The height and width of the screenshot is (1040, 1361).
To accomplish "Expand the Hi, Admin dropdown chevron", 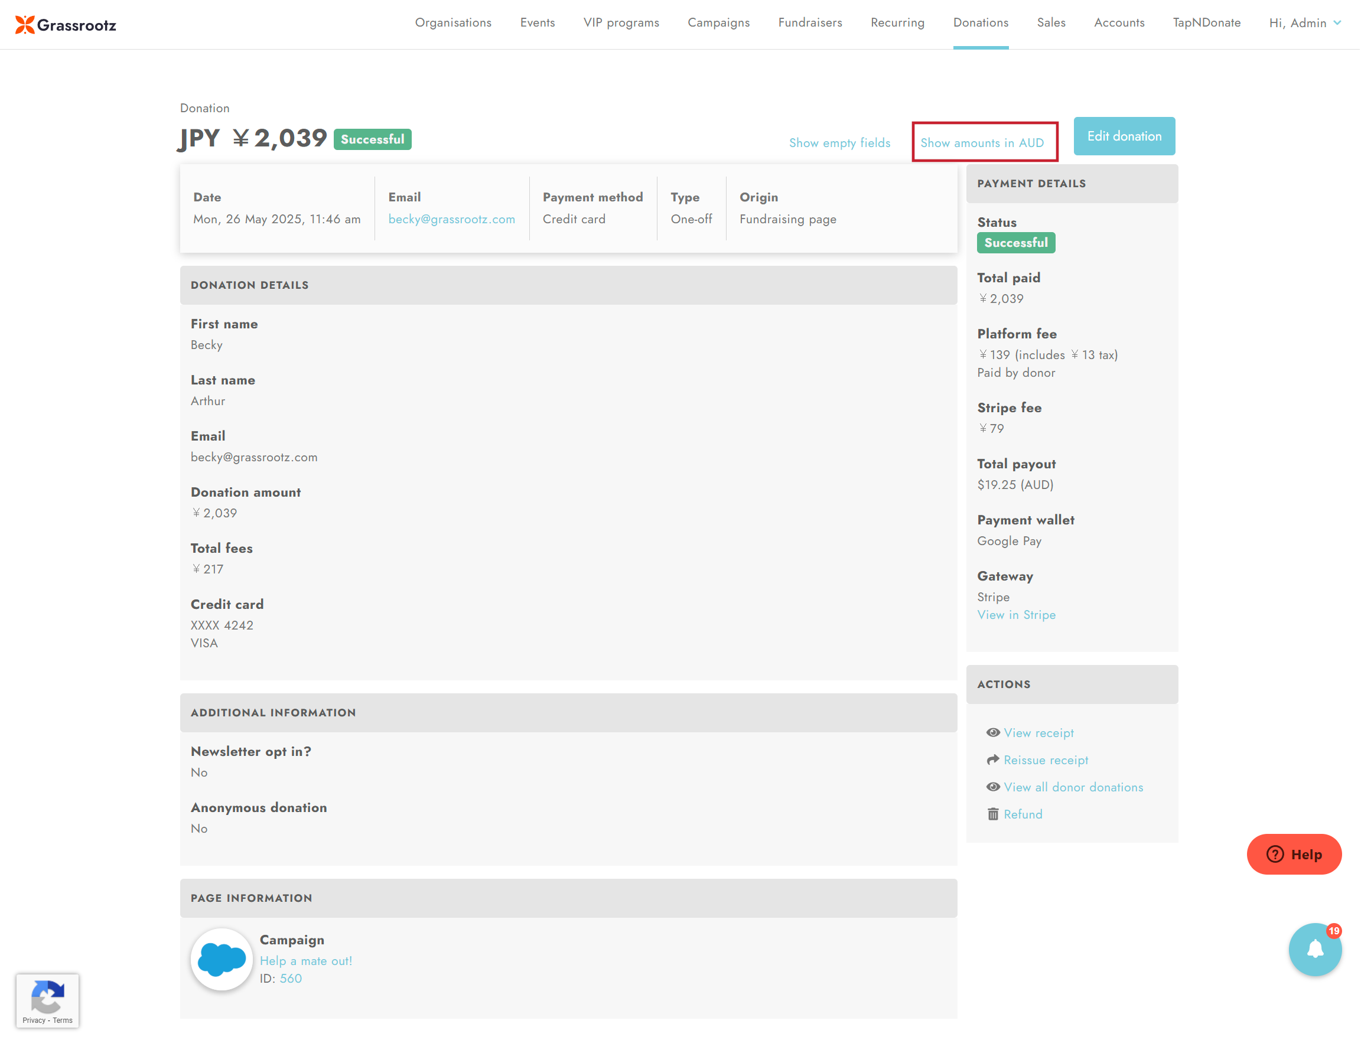I will coord(1337,23).
